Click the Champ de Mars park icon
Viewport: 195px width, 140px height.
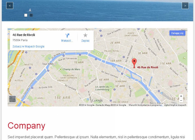pos(60,69)
